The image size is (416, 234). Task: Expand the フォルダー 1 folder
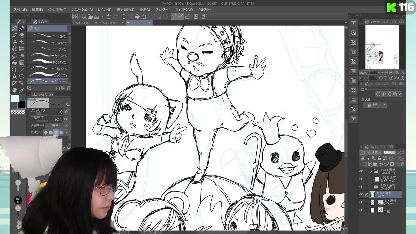click(371, 187)
